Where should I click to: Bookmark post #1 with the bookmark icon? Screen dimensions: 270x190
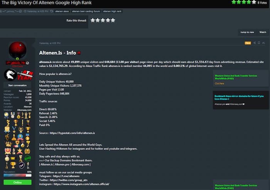[259, 43]
